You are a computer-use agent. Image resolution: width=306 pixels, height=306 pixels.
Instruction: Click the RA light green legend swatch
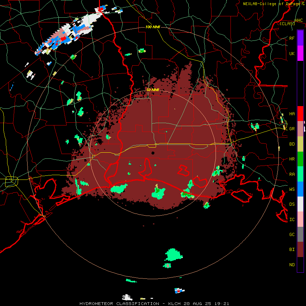pos(300,174)
